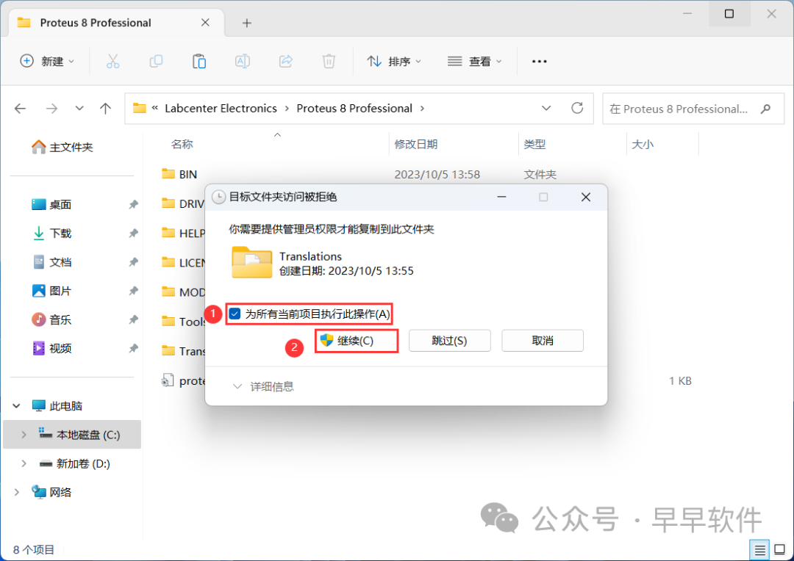Go up one folder with Up arrow
The image size is (794, 561).
pyautogui.click(x=105, y=109)
